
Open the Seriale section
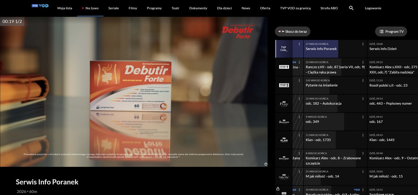[114, 8]
